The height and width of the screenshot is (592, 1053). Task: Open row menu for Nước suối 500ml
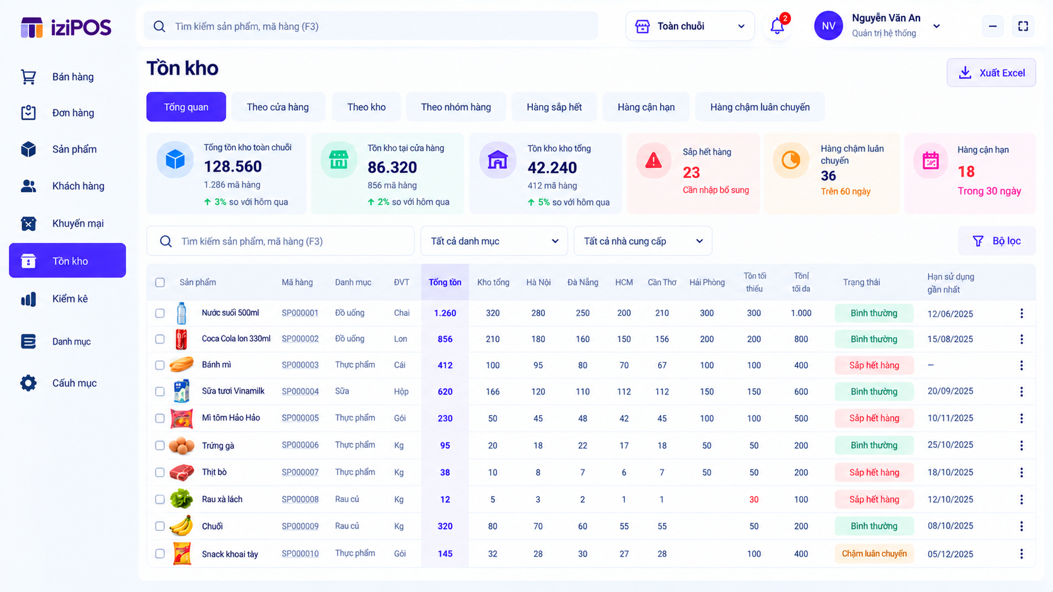[x=1022, y=313]
